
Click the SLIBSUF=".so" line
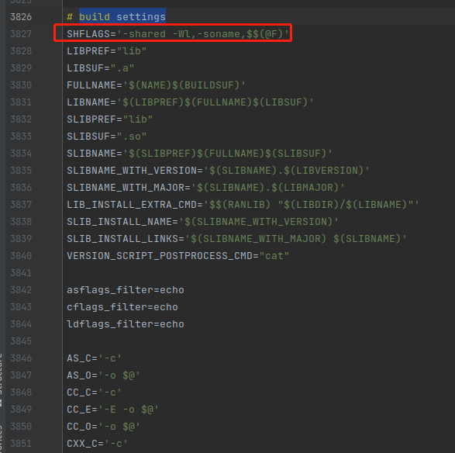(106, 137)
